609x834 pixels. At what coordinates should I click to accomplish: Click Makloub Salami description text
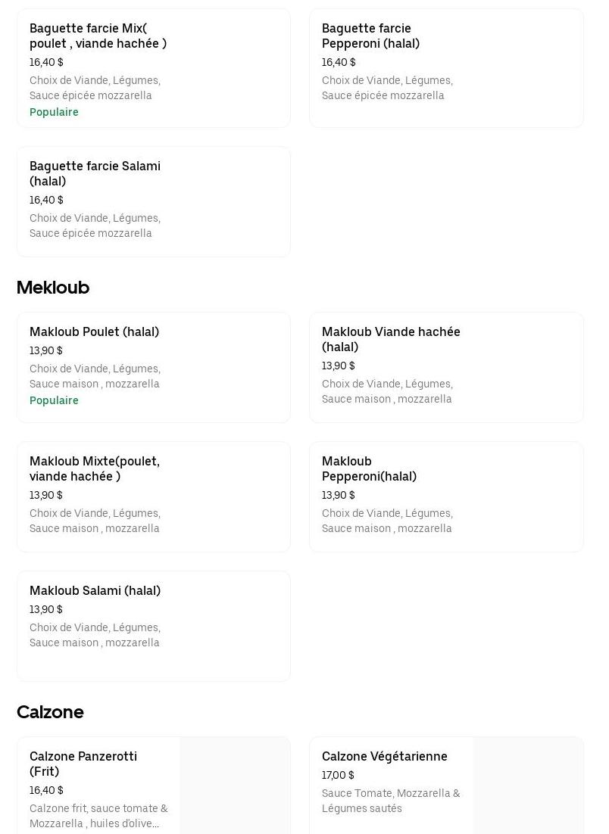point(95,635)
